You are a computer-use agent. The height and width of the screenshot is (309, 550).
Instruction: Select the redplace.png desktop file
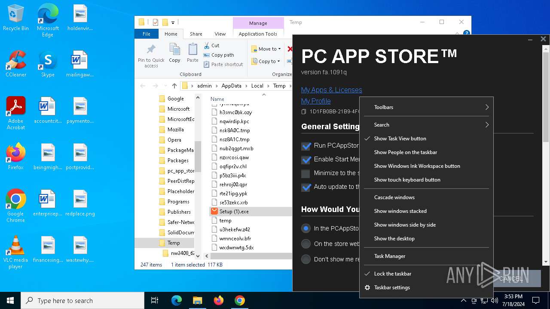[x=80, y=203]
